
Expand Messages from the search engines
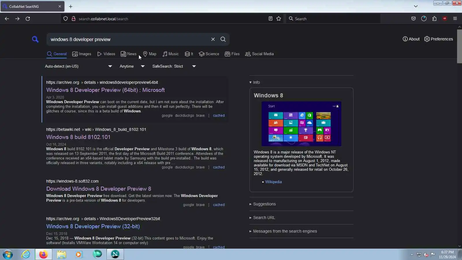[283, 231]
